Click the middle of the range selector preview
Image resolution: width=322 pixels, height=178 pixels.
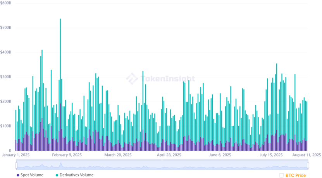(162, 166)
